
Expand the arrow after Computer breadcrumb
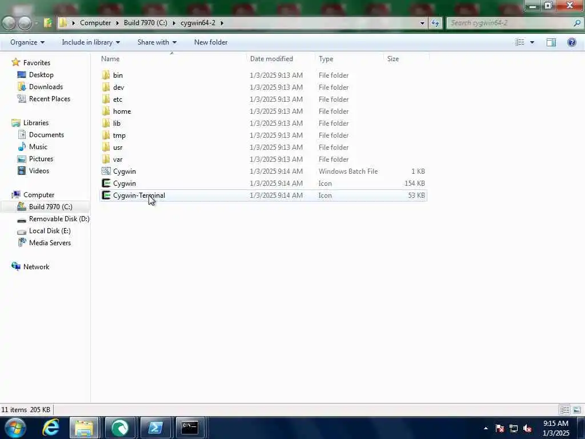(x=117, y=23)
